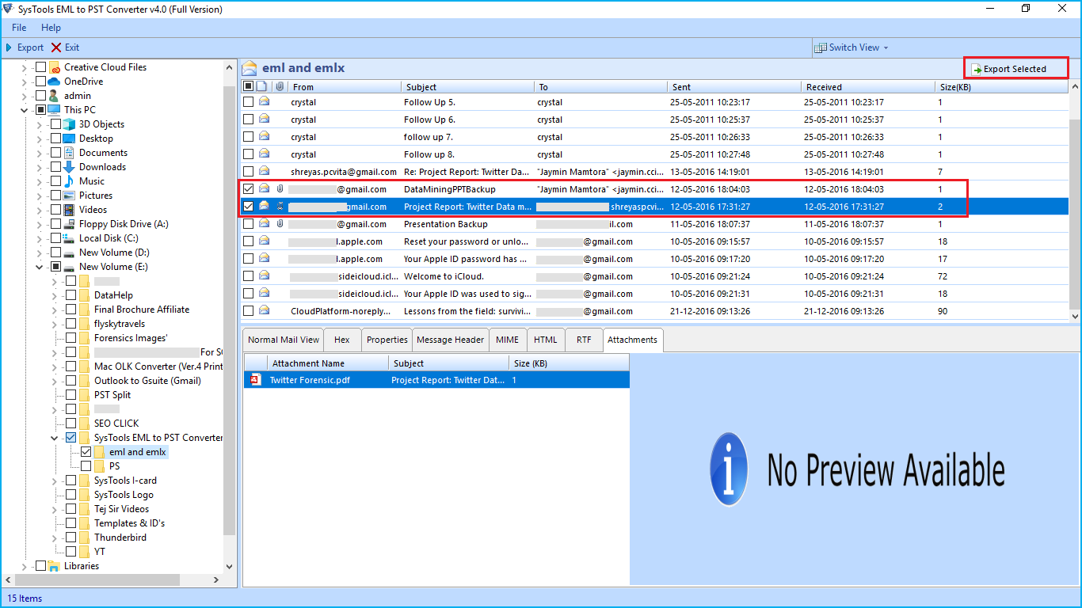Check the PS folder checkbox
This screenshot has width=1082, height=608.
86,466
